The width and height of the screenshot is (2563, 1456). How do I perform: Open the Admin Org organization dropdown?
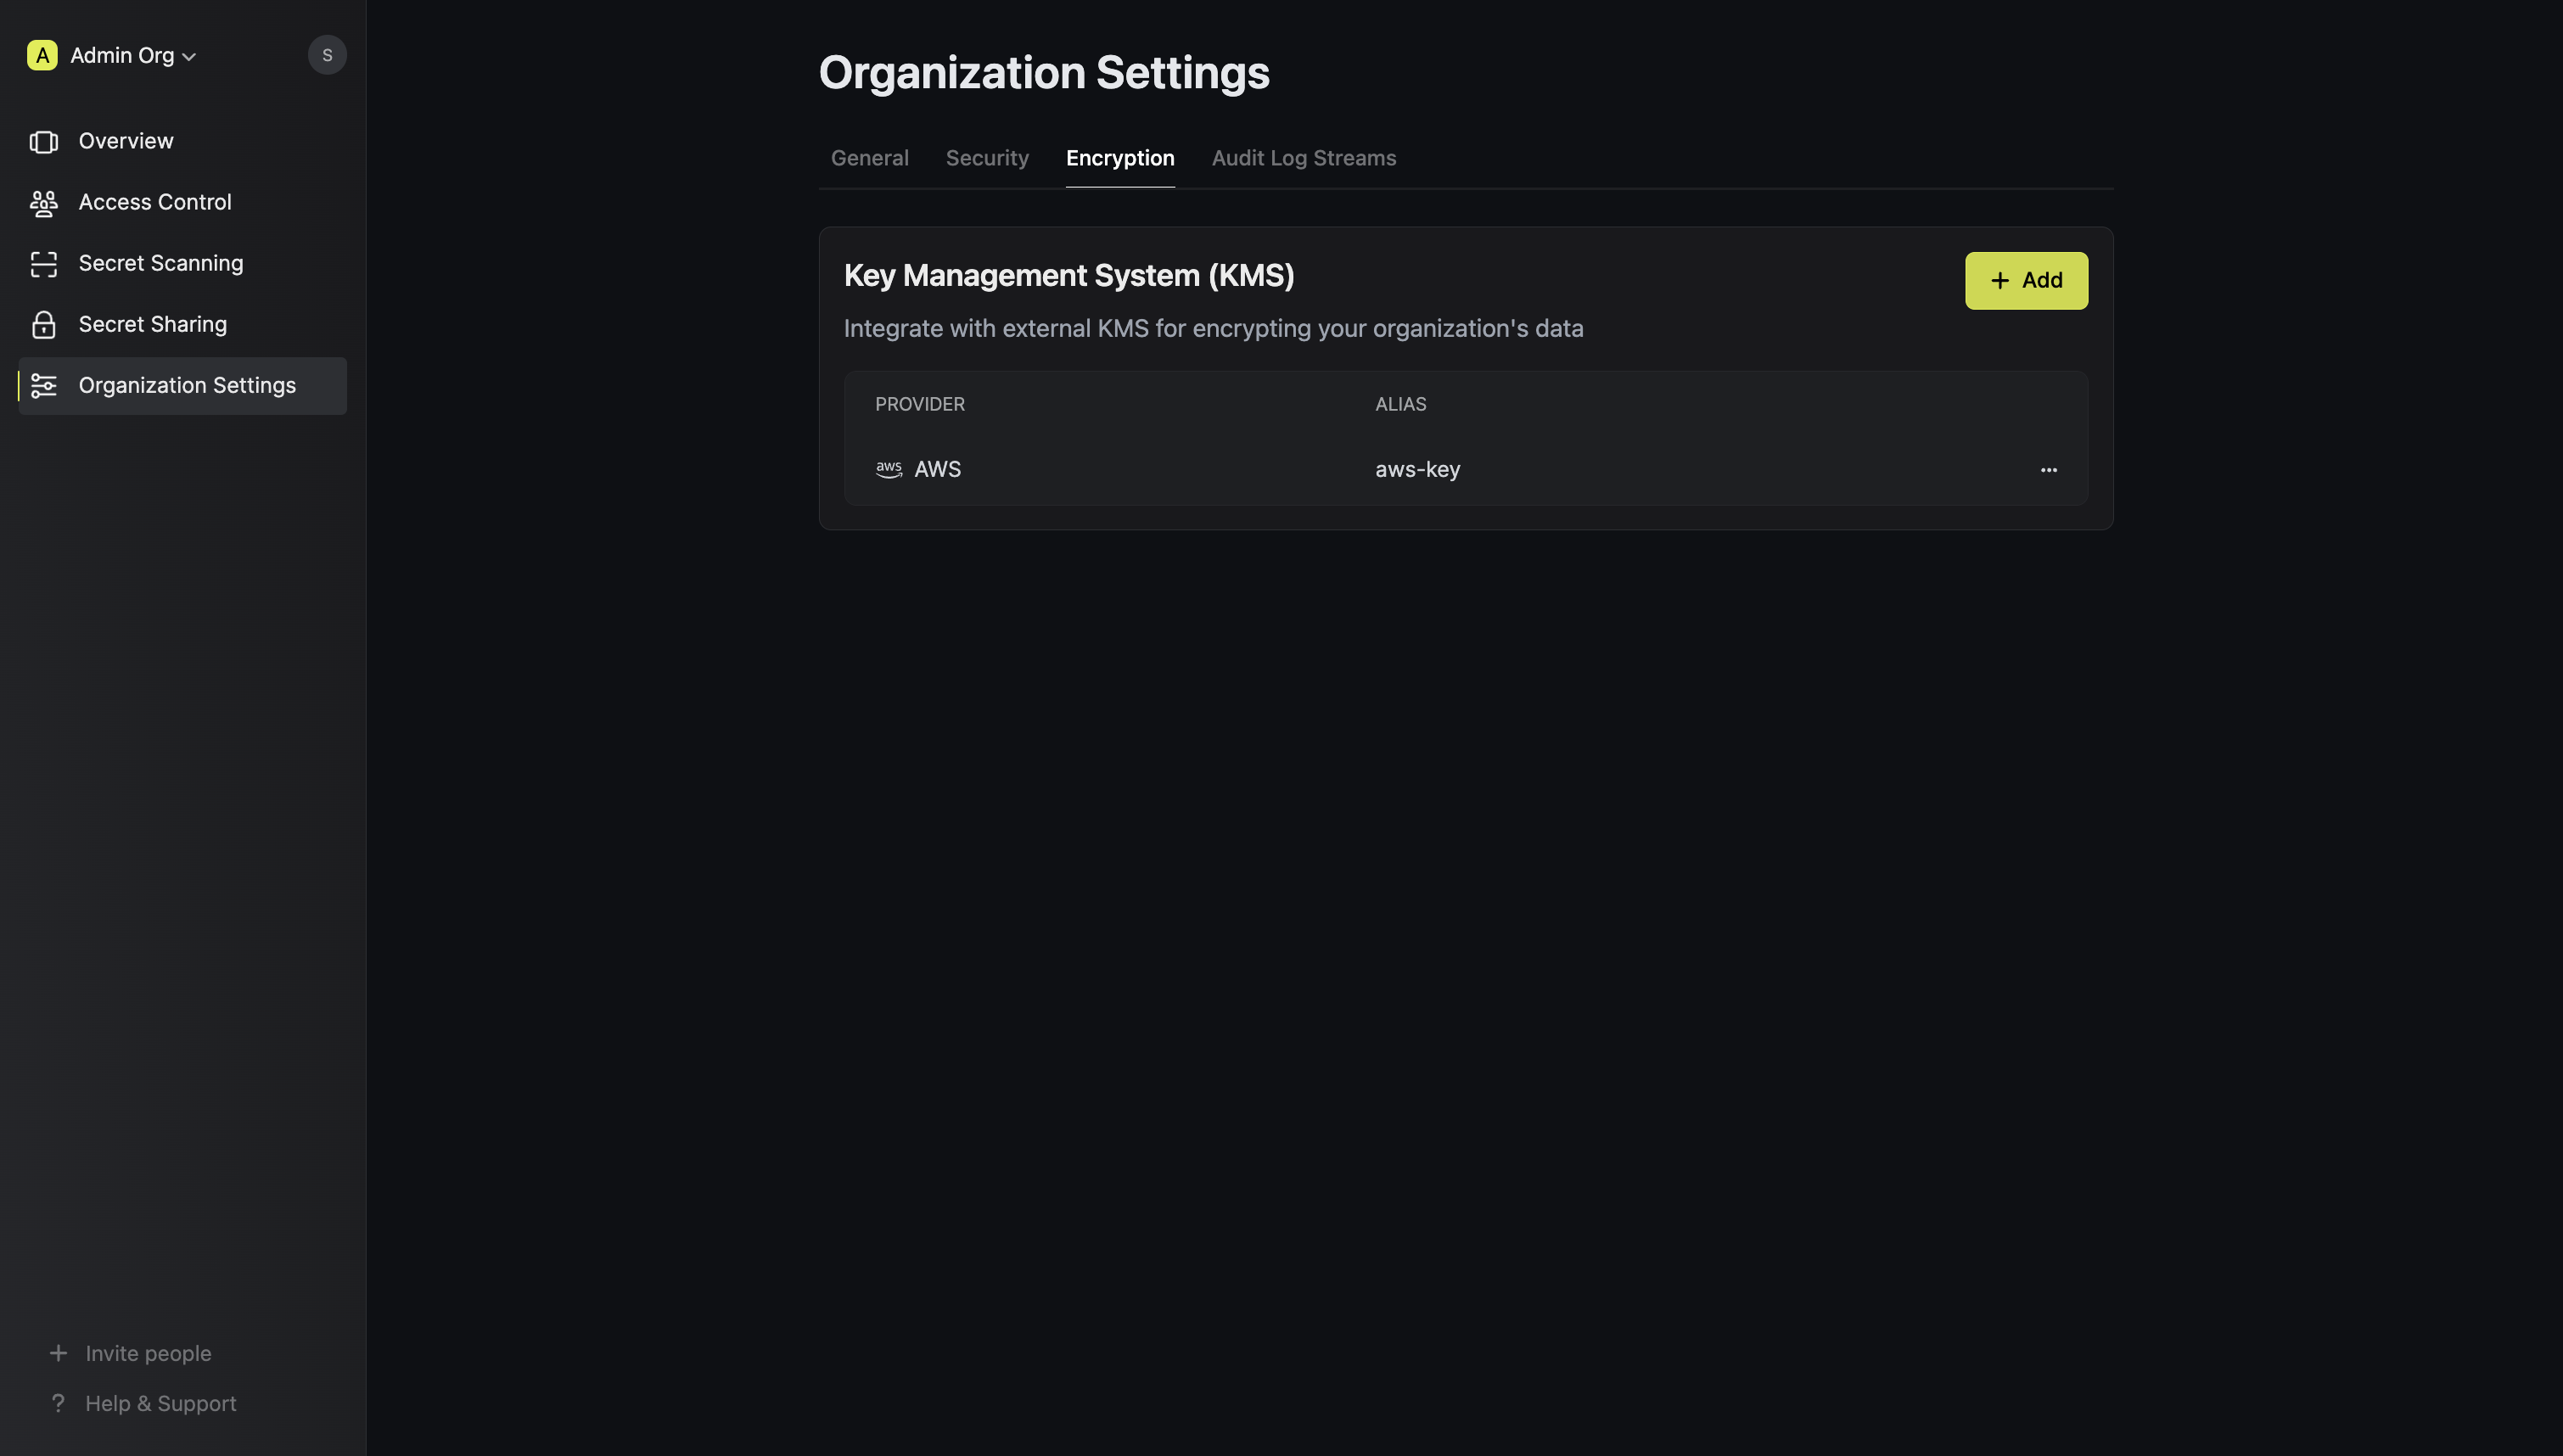133,56
